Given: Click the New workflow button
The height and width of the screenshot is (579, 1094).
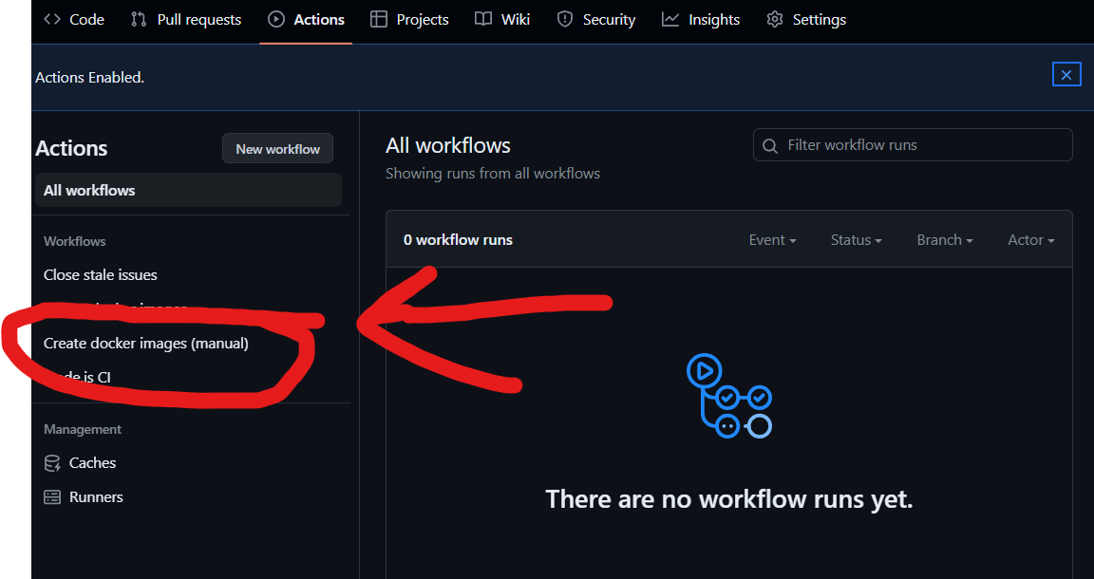Looking at the screenshot, I should coord(277,149).
